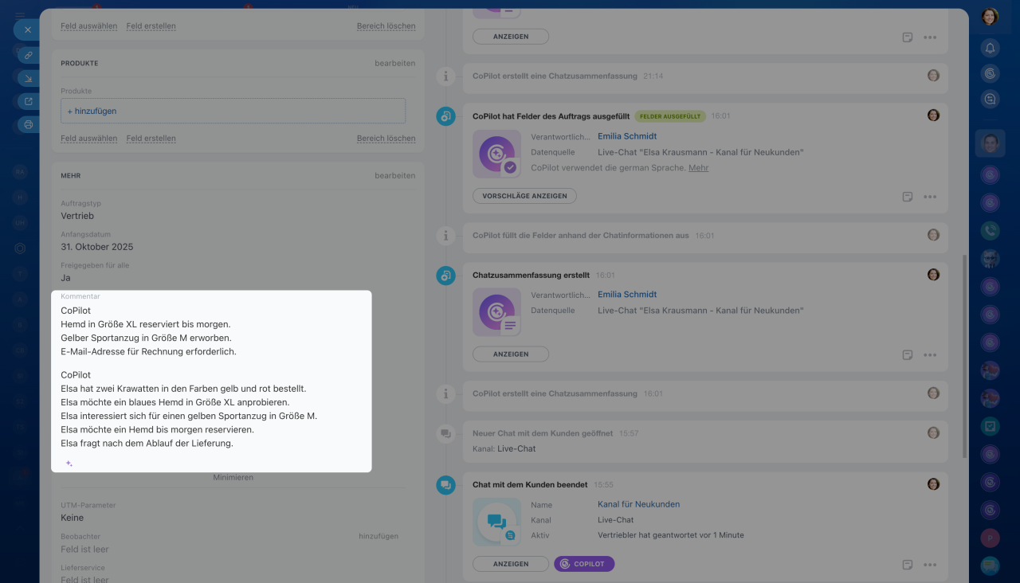Click comment line 'Gelber Sportanzug in Größe M erworben.'
The height and width of the screenshot is (583, 1020).
(x=146, y=338)
